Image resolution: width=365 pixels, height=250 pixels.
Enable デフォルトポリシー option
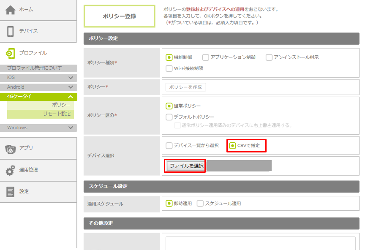click(x=169, y=117)
